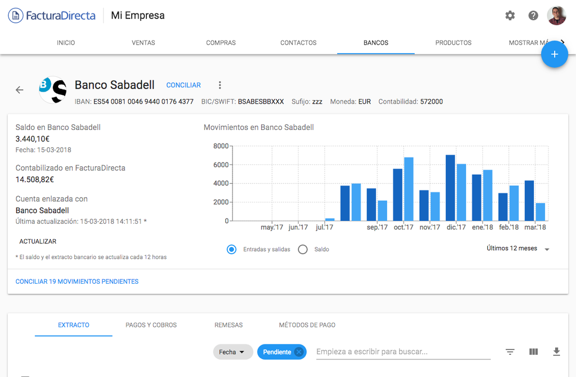Click the dark blue dic.'17 chart bar
Screen dimensions: 576x377
pos(450,188)
